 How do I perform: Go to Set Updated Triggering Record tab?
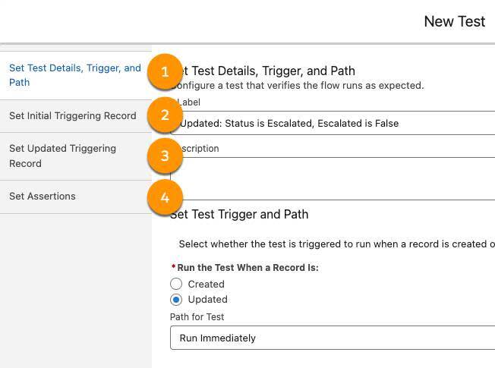point(62,156)
